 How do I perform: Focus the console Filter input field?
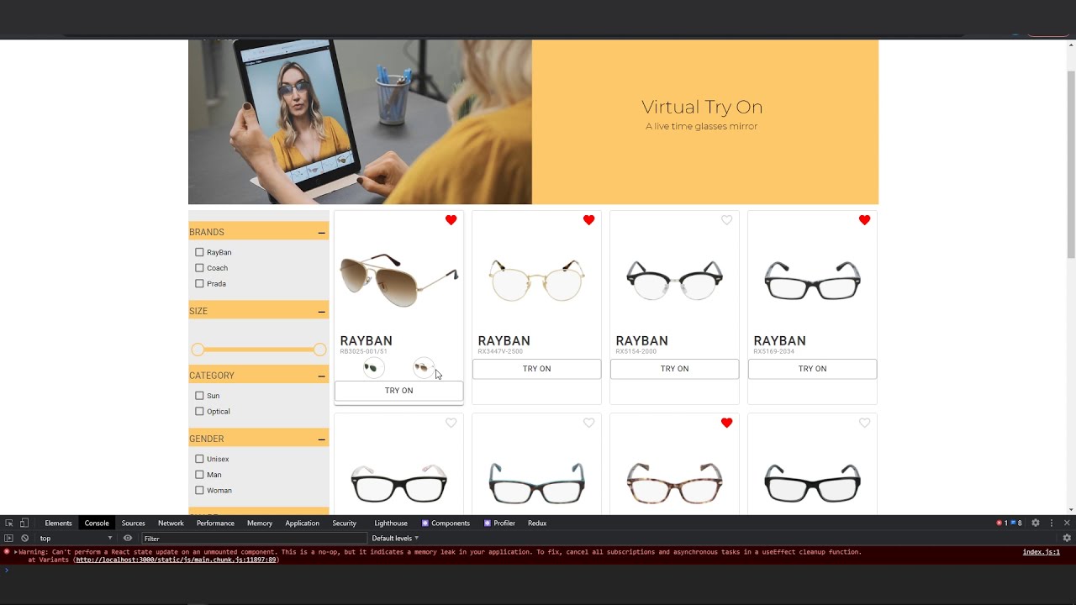[254, 538]
